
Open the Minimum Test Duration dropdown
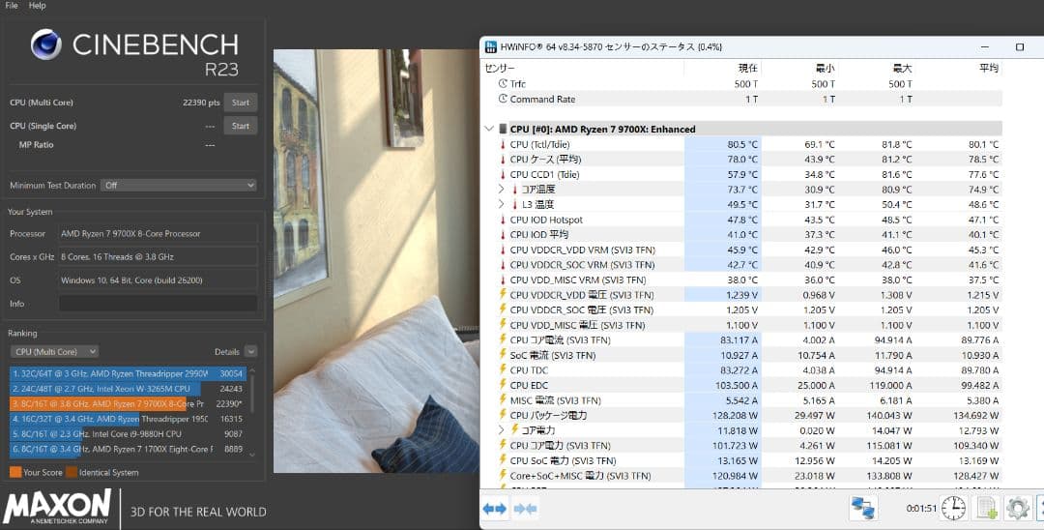click(179, 185)
